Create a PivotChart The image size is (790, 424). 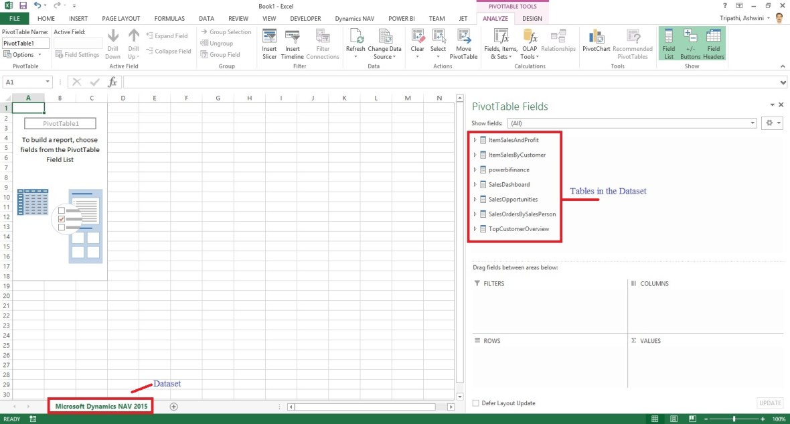[x=595, y=42]
